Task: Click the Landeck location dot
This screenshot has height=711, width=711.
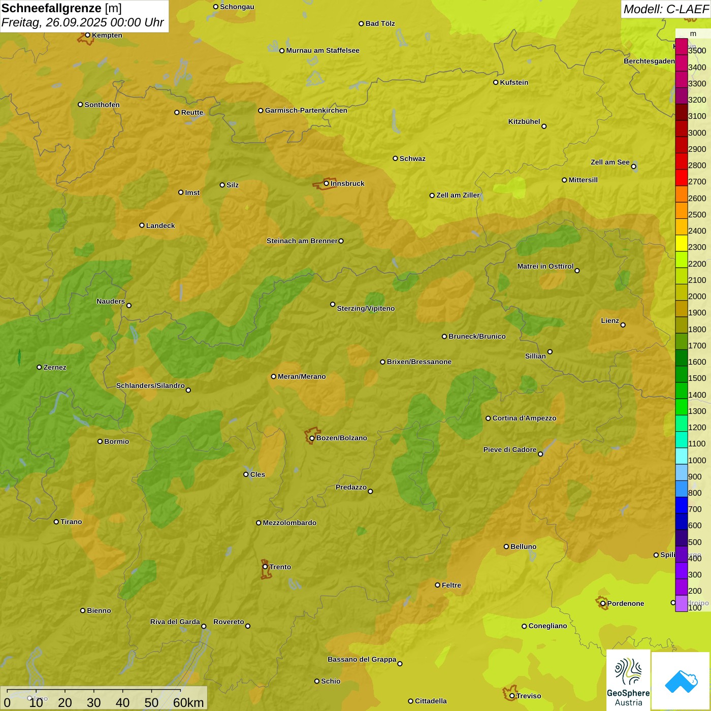Action: pos(142,225)
